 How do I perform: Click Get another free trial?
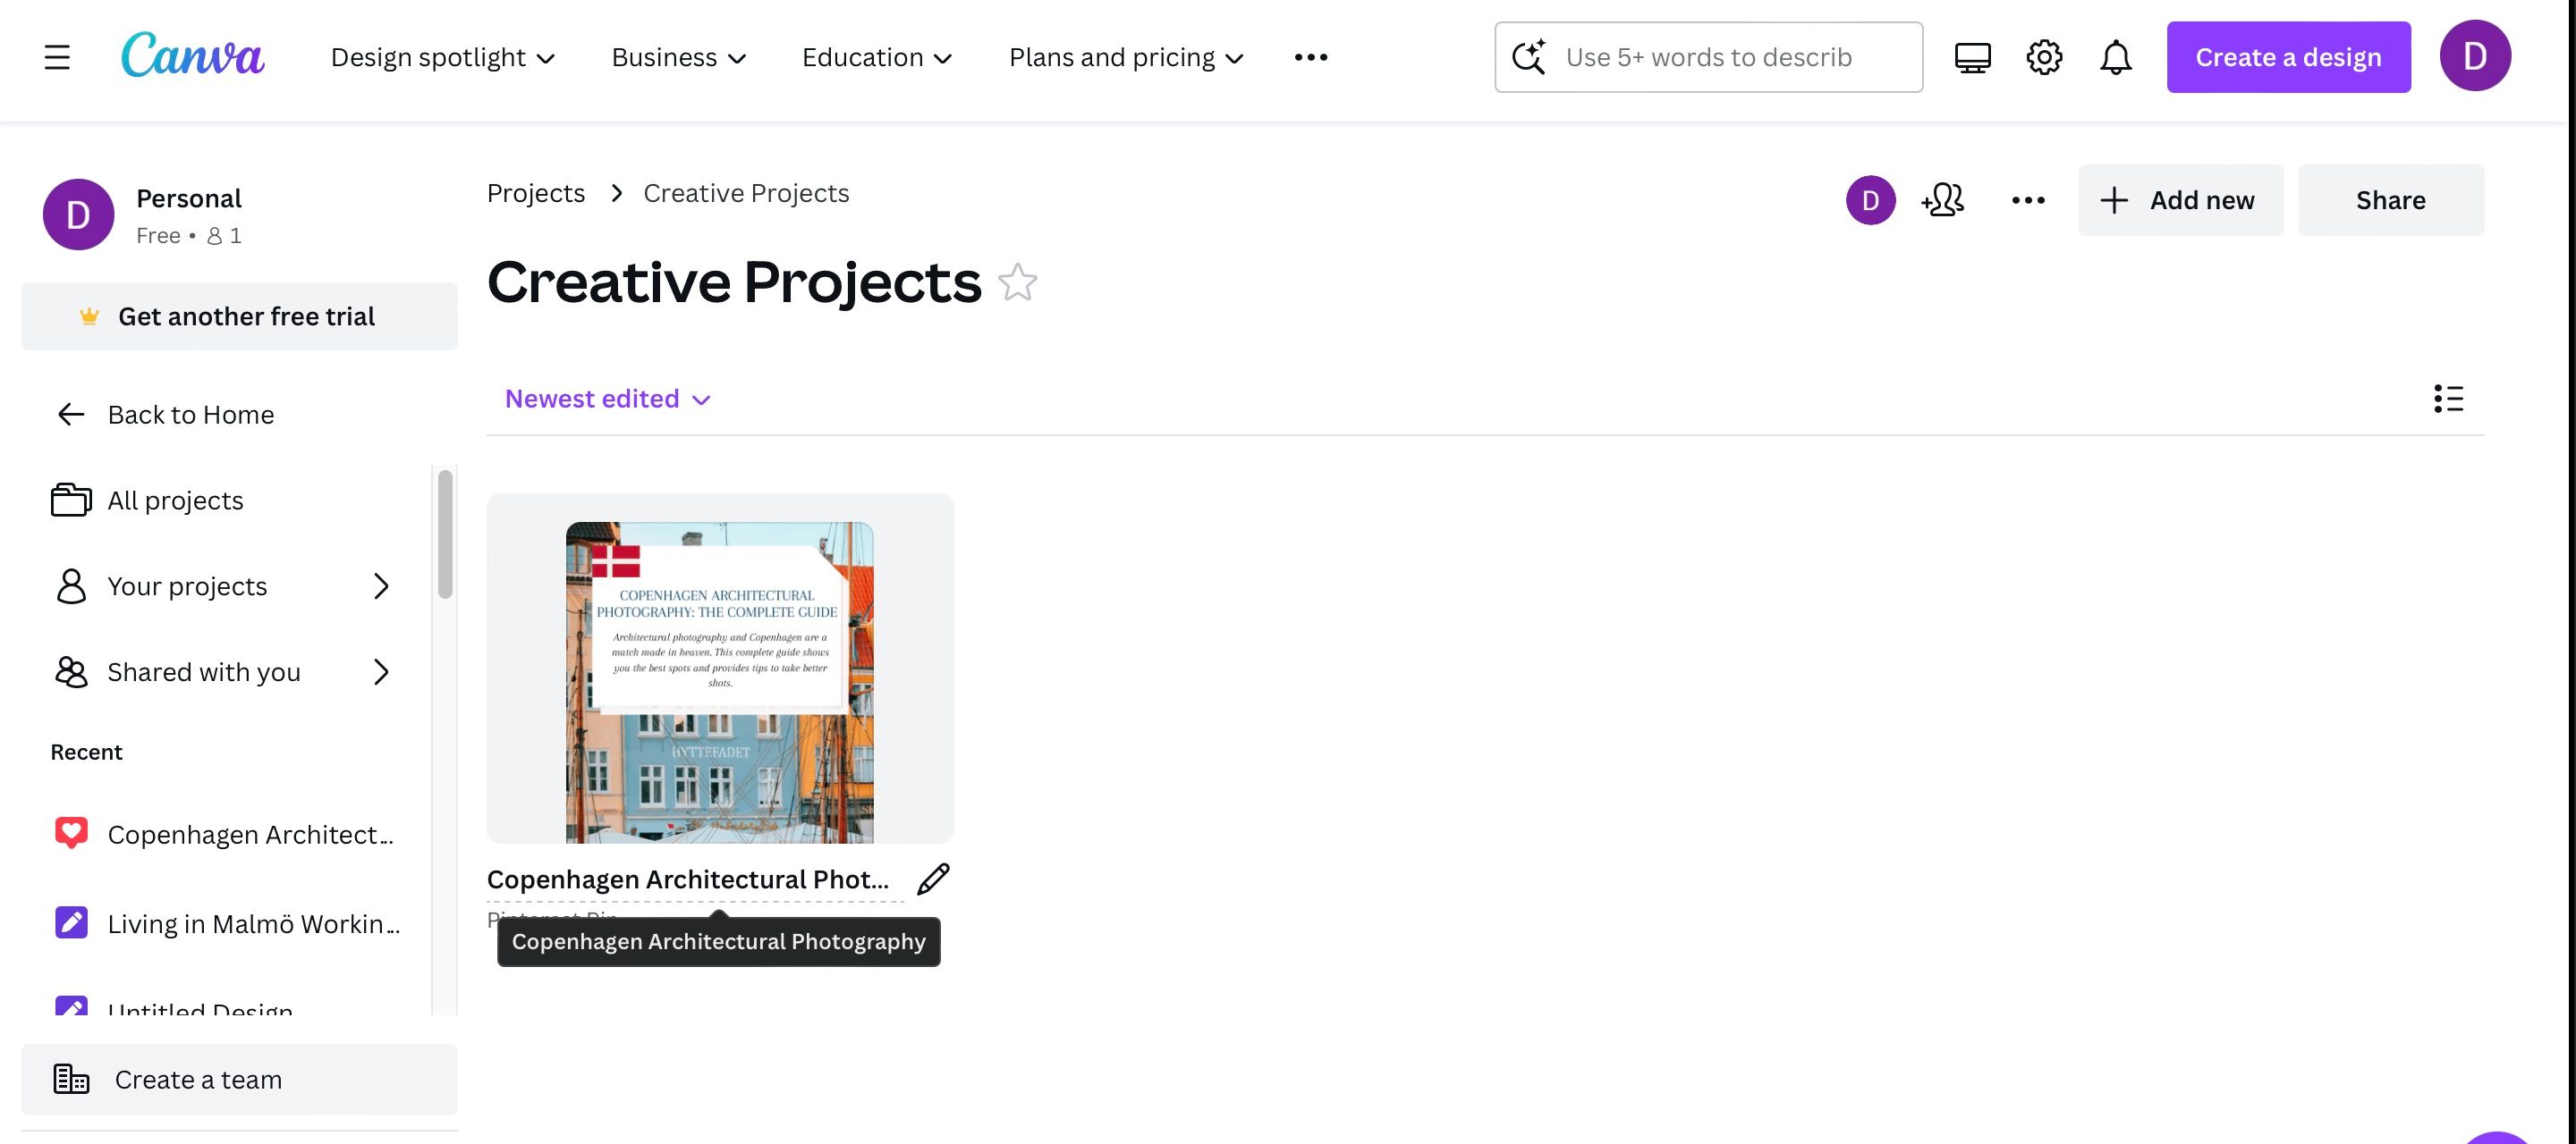239,315
